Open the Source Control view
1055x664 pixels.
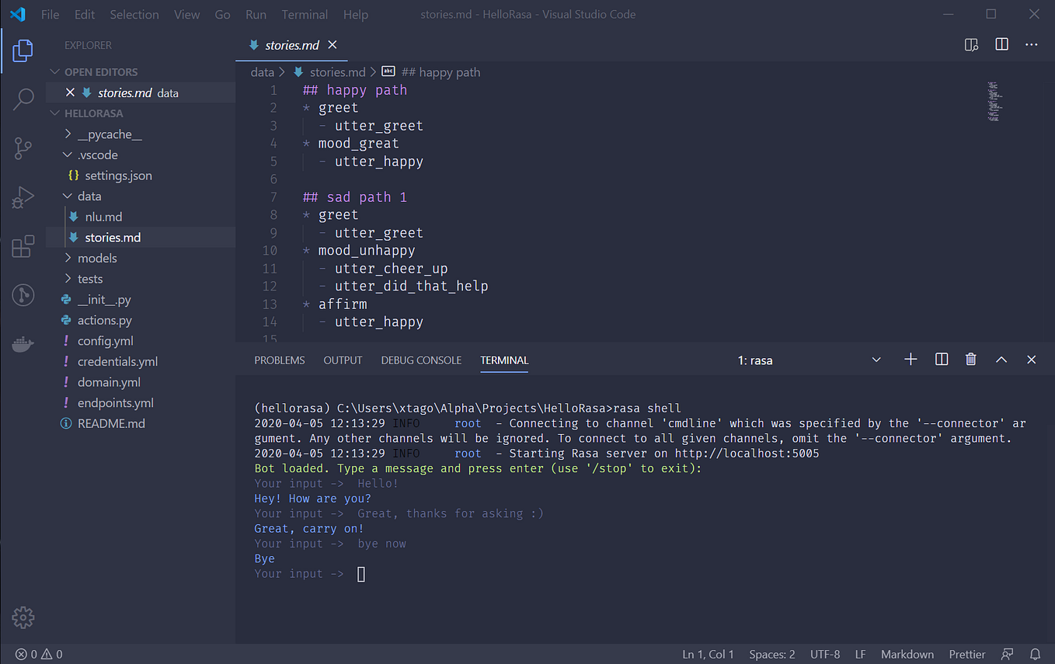[23, 148]
